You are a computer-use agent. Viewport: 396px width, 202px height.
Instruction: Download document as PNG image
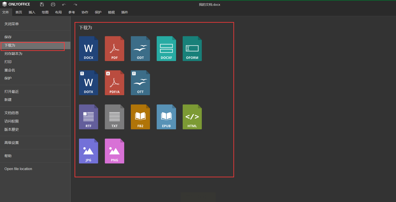point(114,151)
